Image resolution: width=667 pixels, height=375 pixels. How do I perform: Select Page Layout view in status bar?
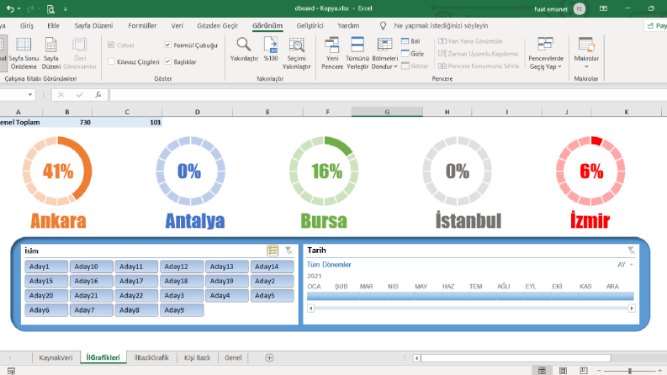coord(563,370)
